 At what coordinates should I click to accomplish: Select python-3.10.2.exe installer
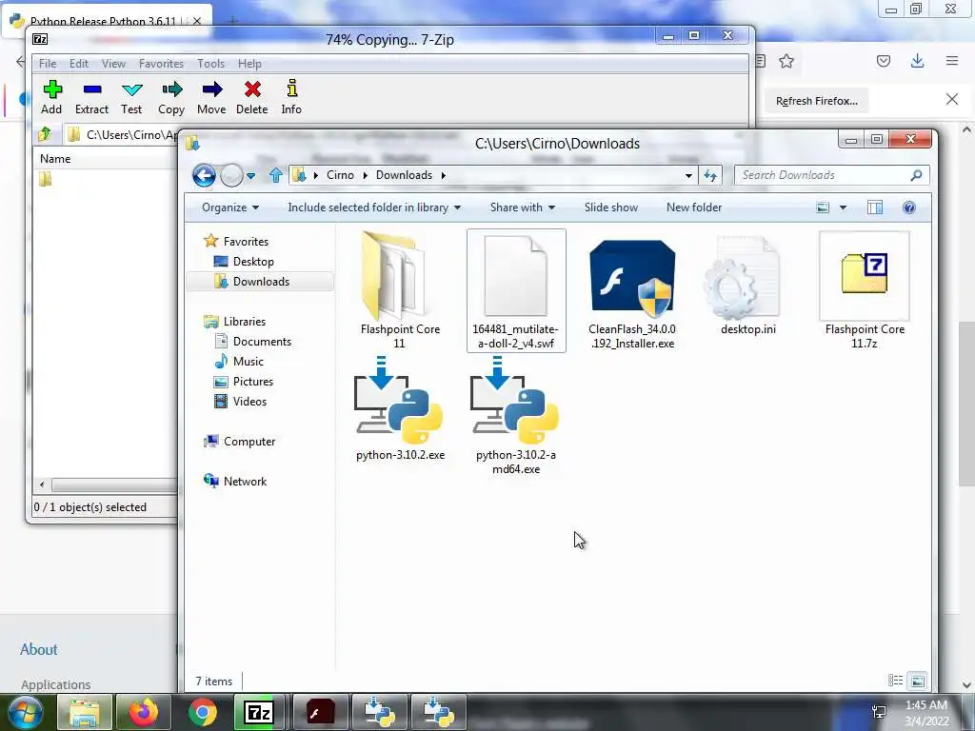click(400, 409)
